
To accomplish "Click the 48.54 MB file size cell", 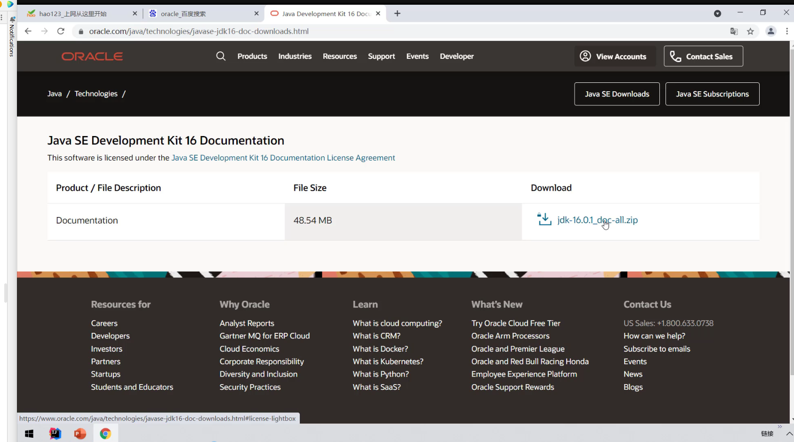I will tap(403, 222).
